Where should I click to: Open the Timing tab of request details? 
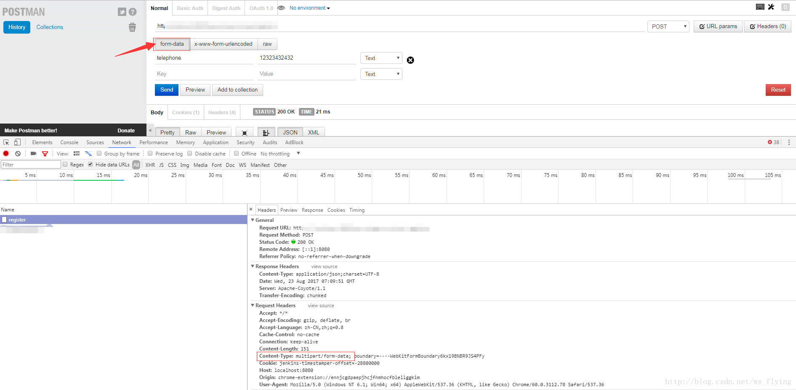pos(357,210)
